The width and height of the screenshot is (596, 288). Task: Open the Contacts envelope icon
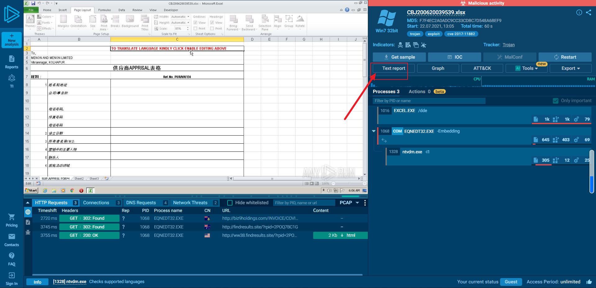pyautogui.click(x=11, y=240)
